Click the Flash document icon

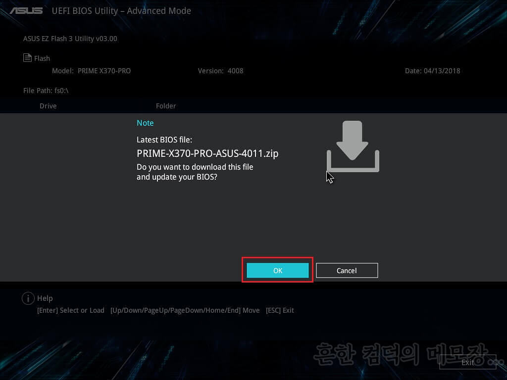click(x=28, y=58)
